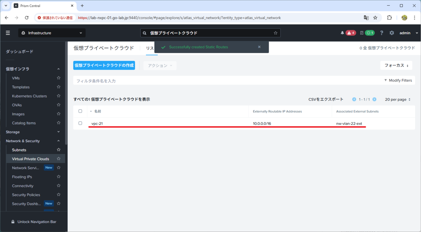Open Security Dashboard in sidebar
Screen dimensions: 421x232
[x=26, y=204]
